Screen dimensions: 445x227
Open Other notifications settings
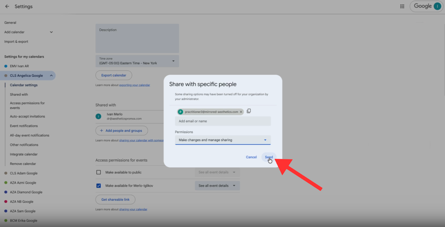[24, 145]
